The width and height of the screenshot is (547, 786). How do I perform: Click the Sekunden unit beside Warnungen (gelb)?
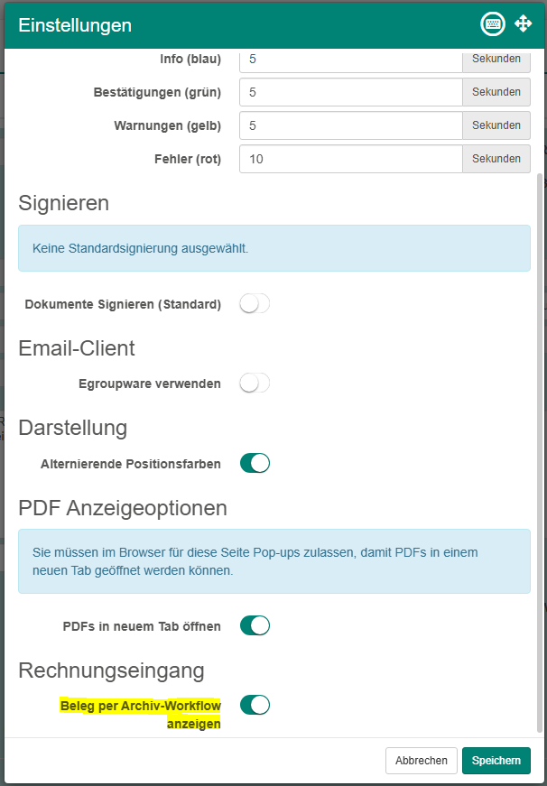click(496, 125)
